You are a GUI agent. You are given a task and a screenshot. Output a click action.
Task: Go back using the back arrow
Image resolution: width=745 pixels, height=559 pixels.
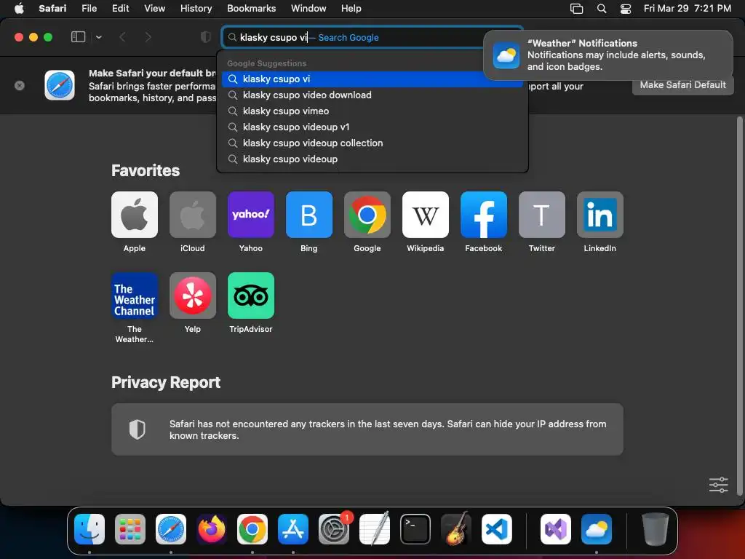click(x=122, y=37)
